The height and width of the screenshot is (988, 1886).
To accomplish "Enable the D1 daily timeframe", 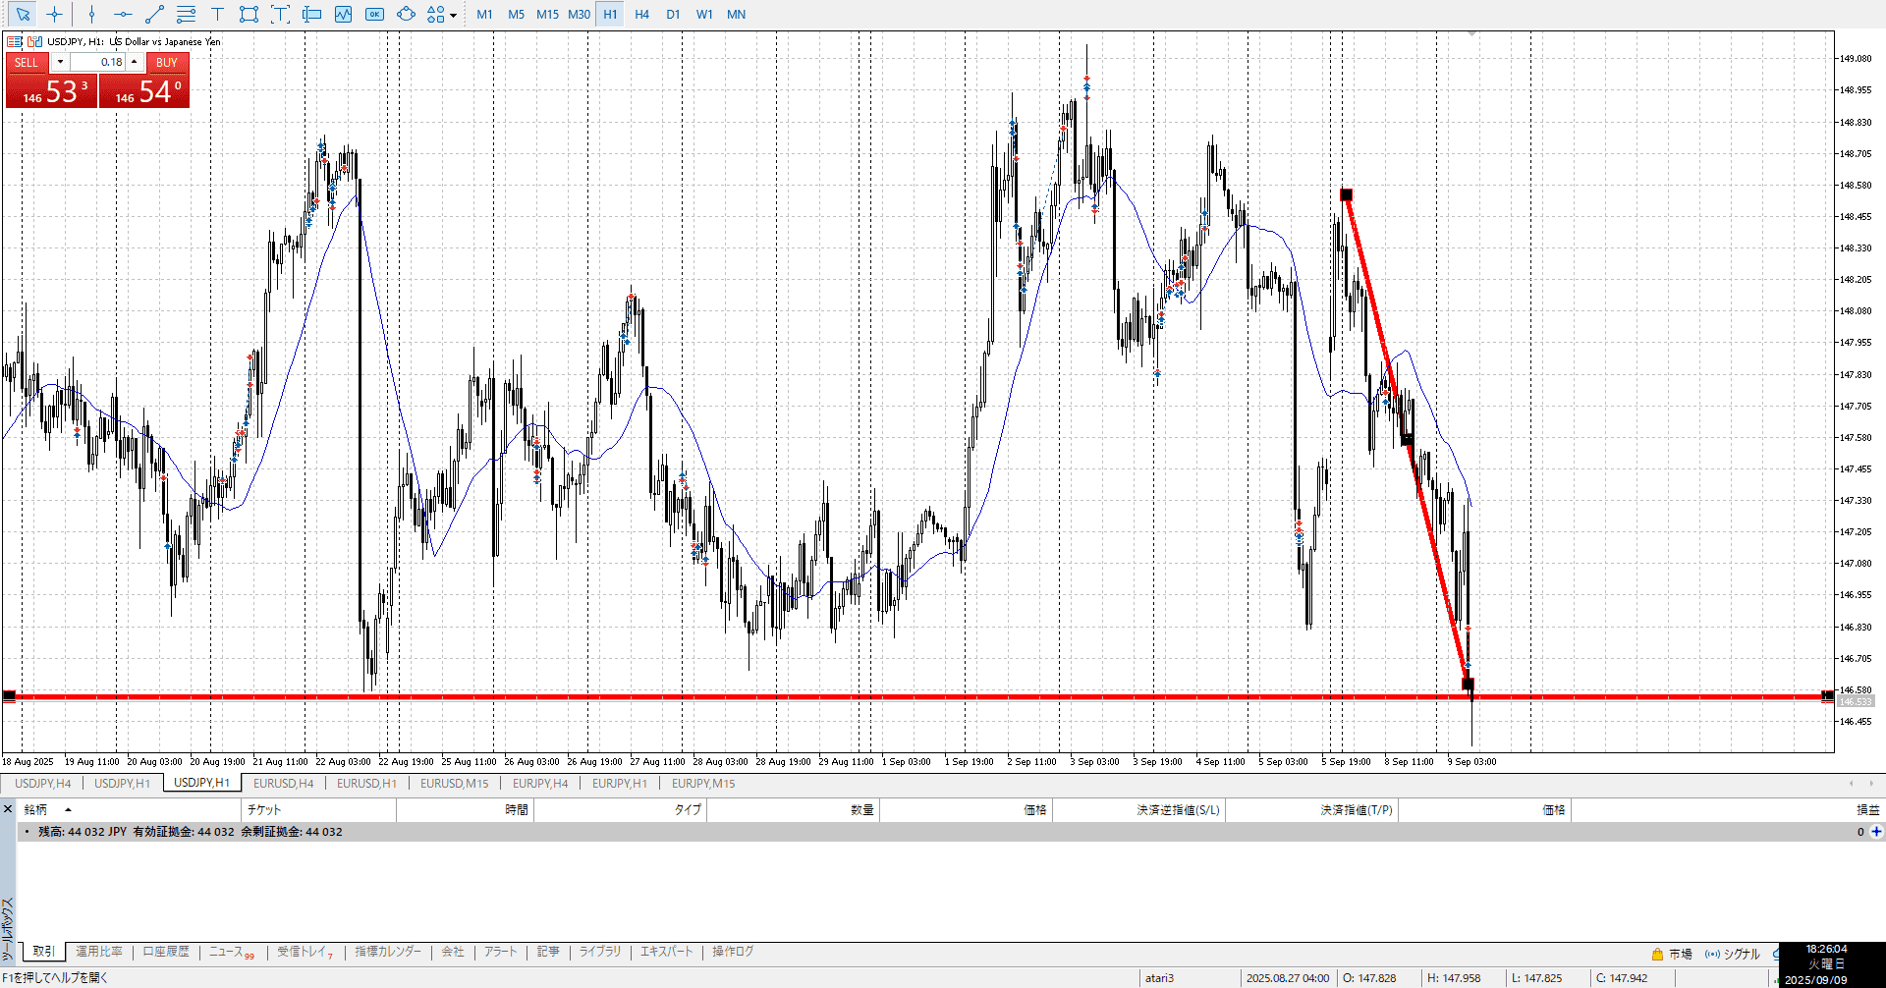I will [x=673, y=14].
